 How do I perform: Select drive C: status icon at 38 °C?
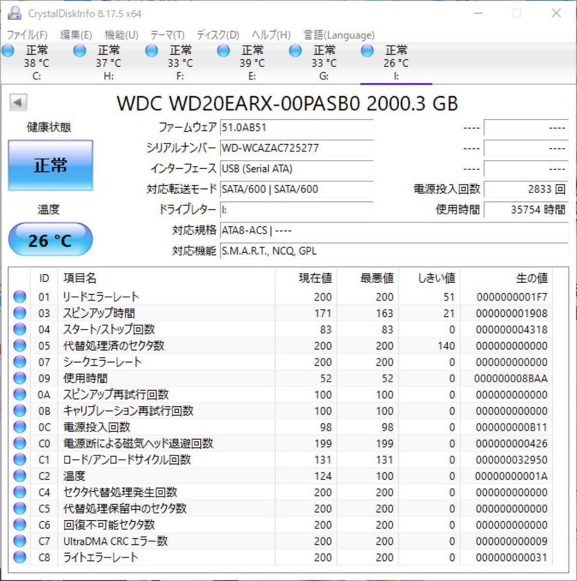click(8, 50)
